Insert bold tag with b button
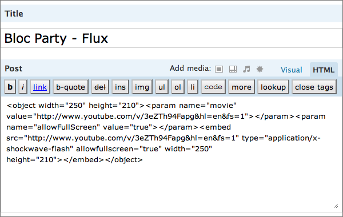The image size is (343, 217). [10, 87]
